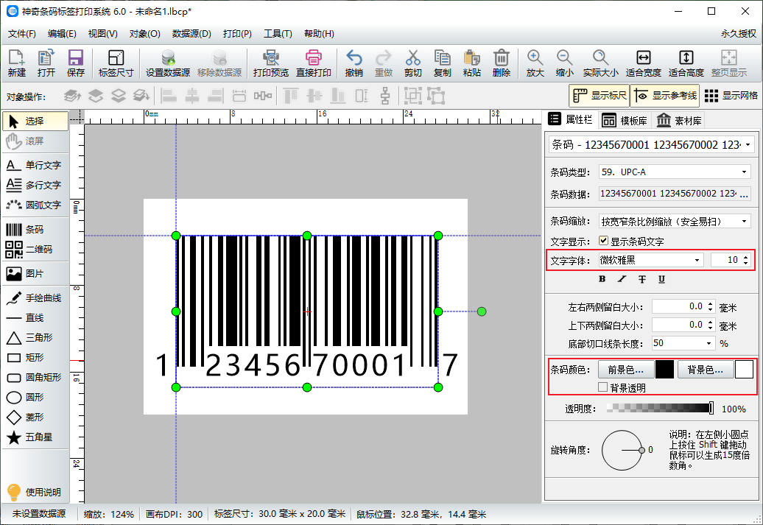Toggle bold barcode text

click(x=602, y=279)
